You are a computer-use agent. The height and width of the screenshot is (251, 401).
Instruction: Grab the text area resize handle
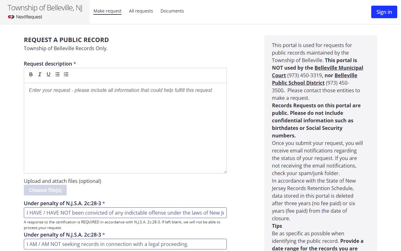[x=225, y=171]
